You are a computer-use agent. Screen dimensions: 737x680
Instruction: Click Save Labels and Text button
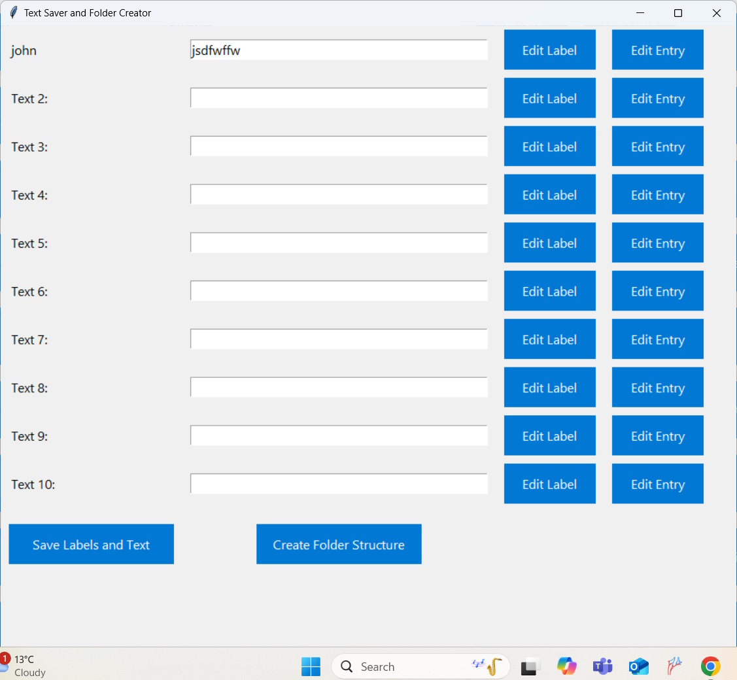pos(91,544)
